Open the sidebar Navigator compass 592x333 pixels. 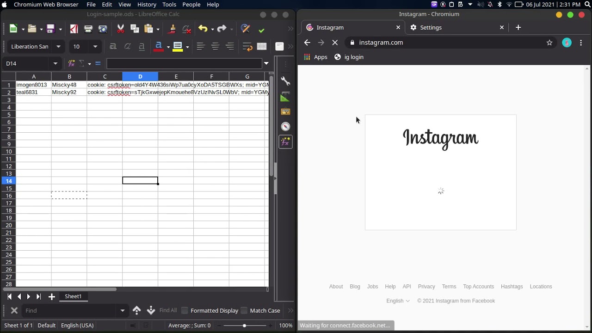click(286, 126)
